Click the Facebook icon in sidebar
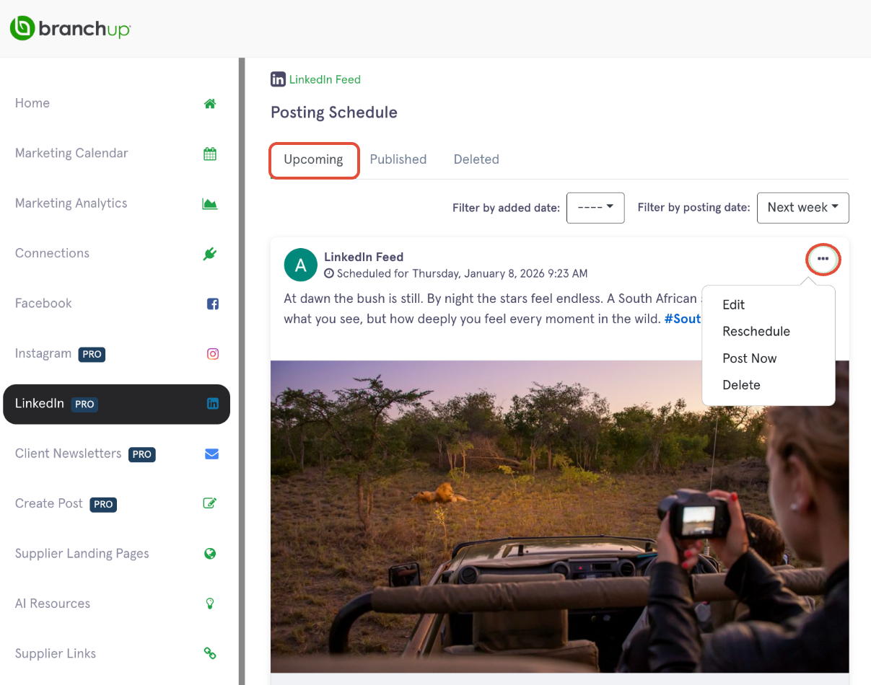Screen dimensions: 871x685 pyautogui.click(x=213, y=304)
